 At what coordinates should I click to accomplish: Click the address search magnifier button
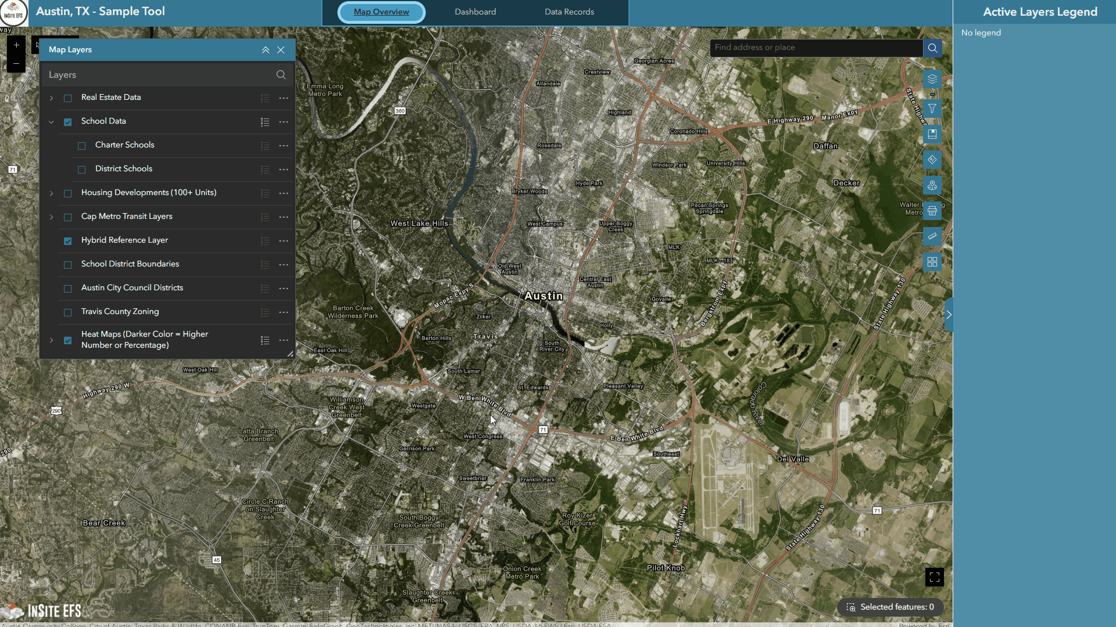[932, 48]
